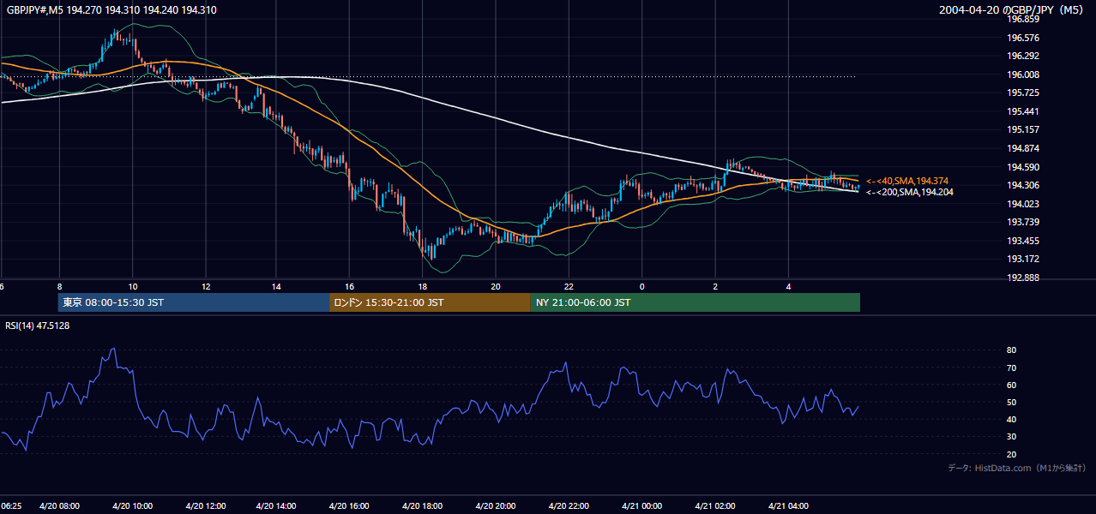This screenshot has width=1096, height=514.
Task: Click hour label 10 under the price chart
Action: point(132,285)
